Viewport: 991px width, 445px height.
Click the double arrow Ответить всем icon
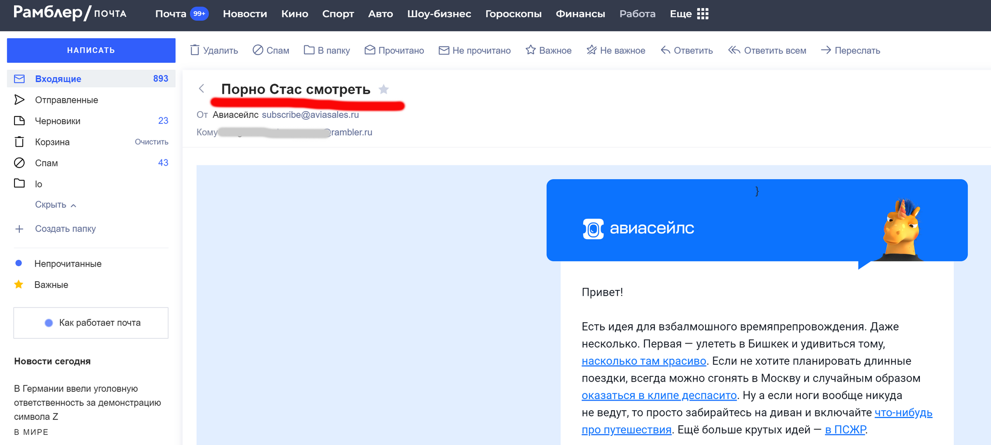734,50
